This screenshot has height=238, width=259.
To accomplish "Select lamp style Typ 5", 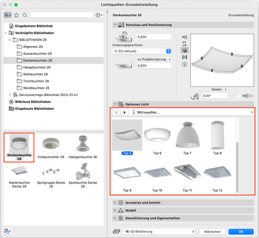I will point(127,137).
